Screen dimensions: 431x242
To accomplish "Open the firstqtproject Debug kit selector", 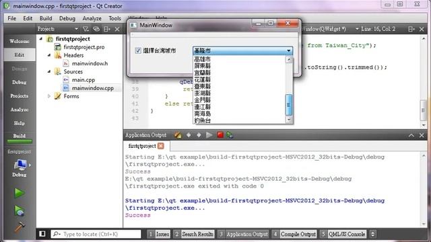I will coord(20,167).
